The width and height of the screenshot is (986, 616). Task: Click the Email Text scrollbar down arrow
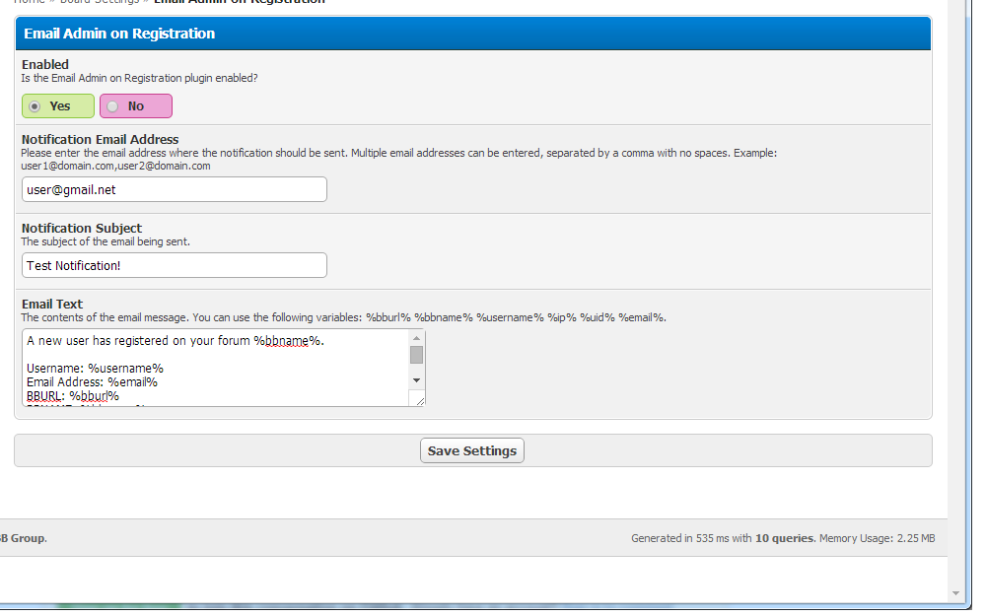[416, 380]
